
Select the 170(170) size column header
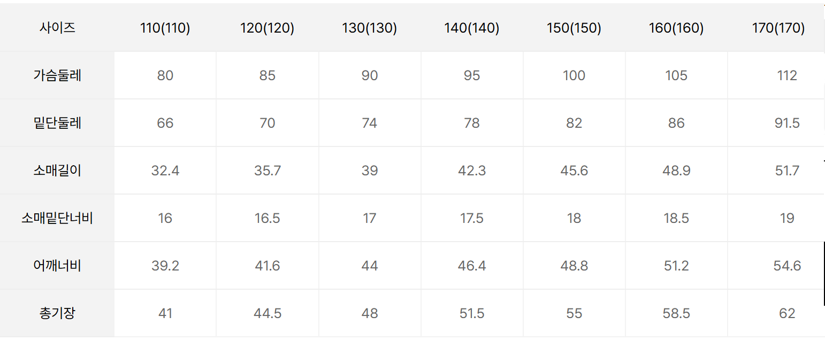tap(778, 28)
